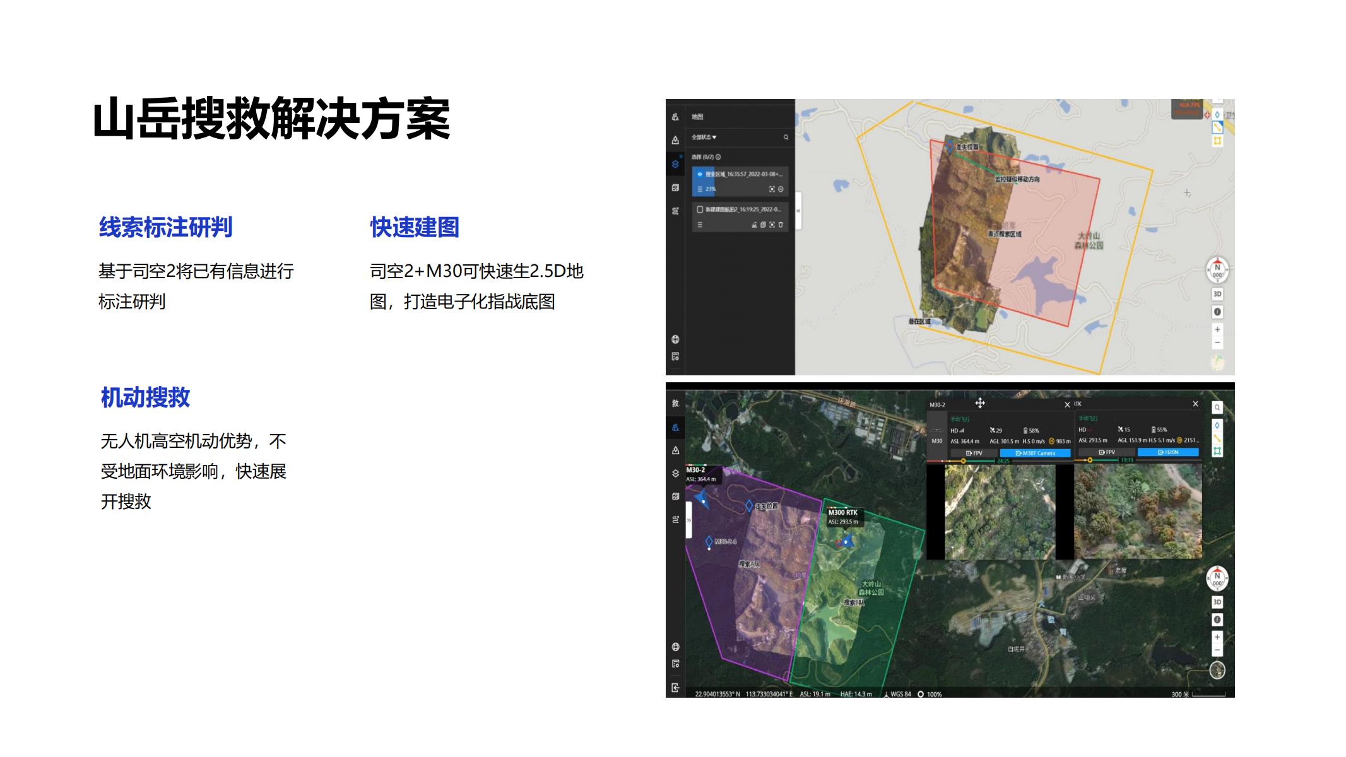The width and height of the screenshot is (1346, 757).
Task: Switch to M30T Camera feed tab
Action: coord(1035,453)
